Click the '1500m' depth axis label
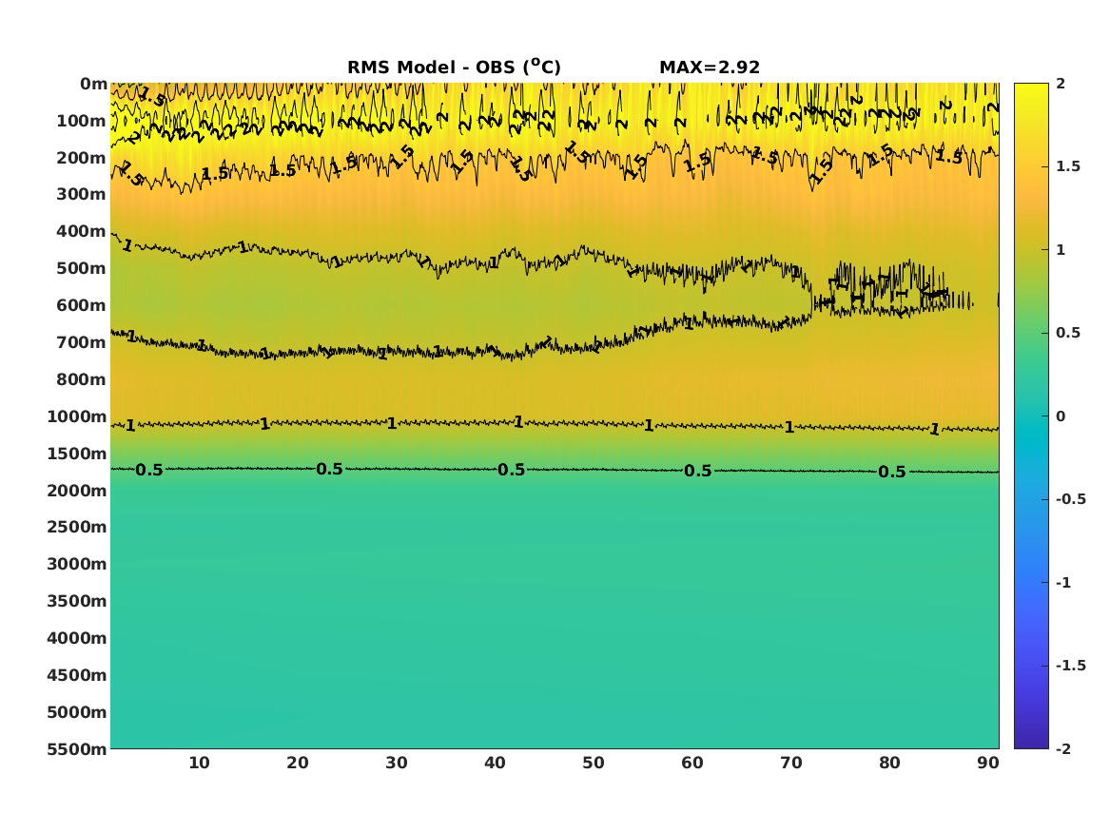Image resolution: width=1110 pixels, height=832 pixels. 77,454
